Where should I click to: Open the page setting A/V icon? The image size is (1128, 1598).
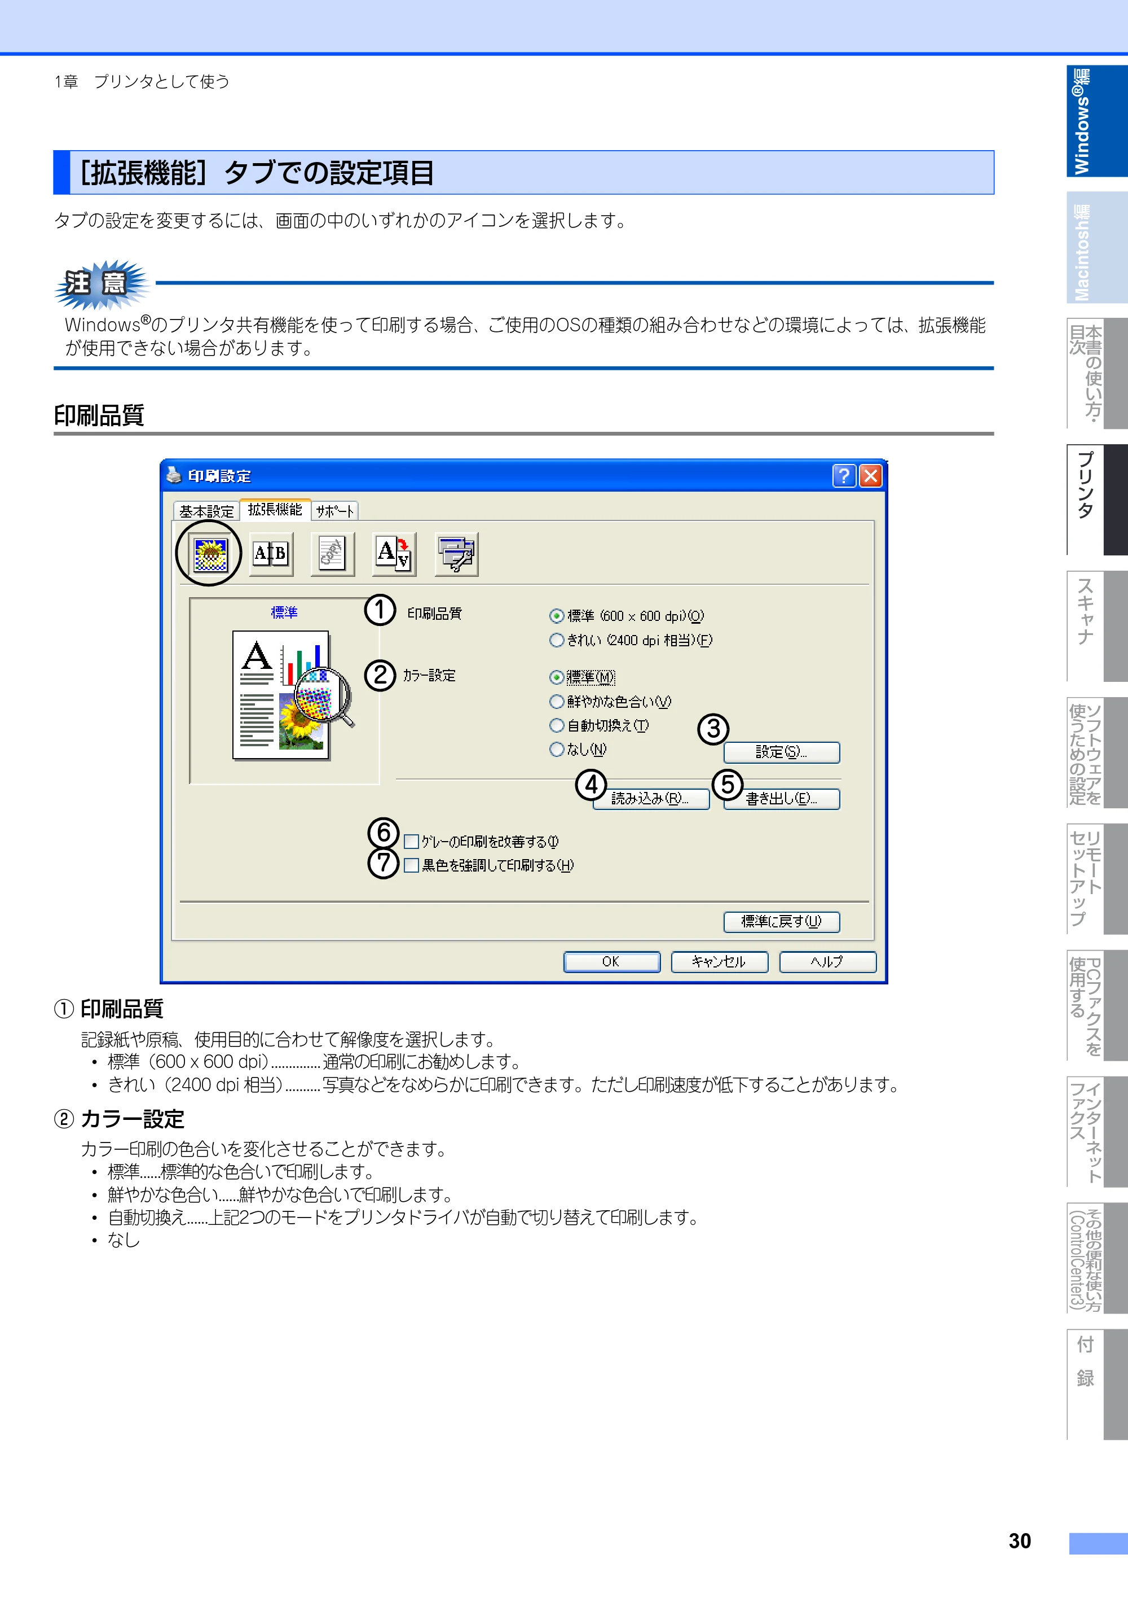[x=394, y=554]
